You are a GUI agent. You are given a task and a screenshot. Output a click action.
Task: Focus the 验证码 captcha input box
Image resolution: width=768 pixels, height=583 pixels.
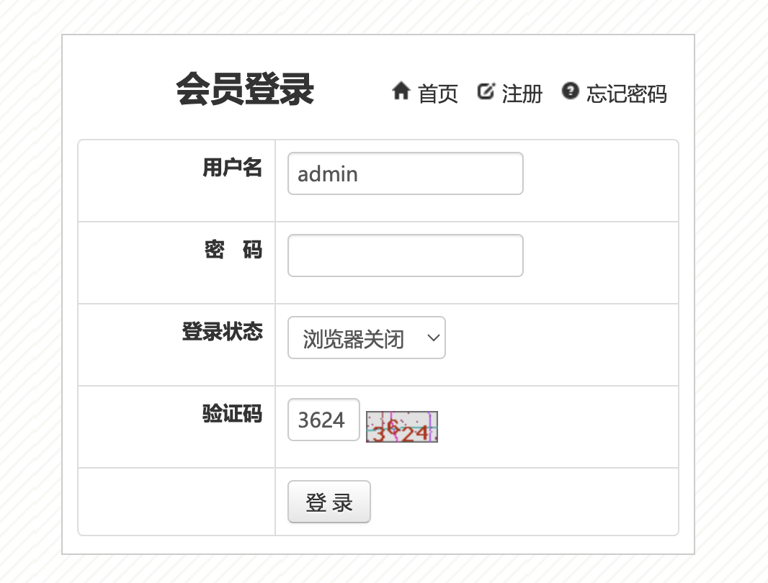(323, 420)
